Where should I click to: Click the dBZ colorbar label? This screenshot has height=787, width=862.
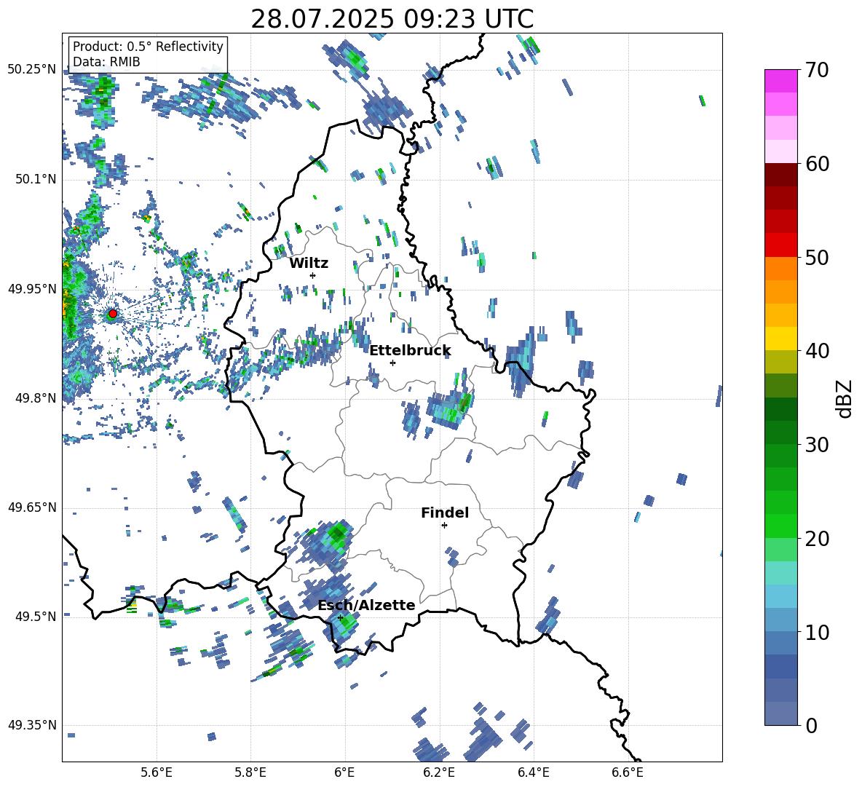[845, 398]
